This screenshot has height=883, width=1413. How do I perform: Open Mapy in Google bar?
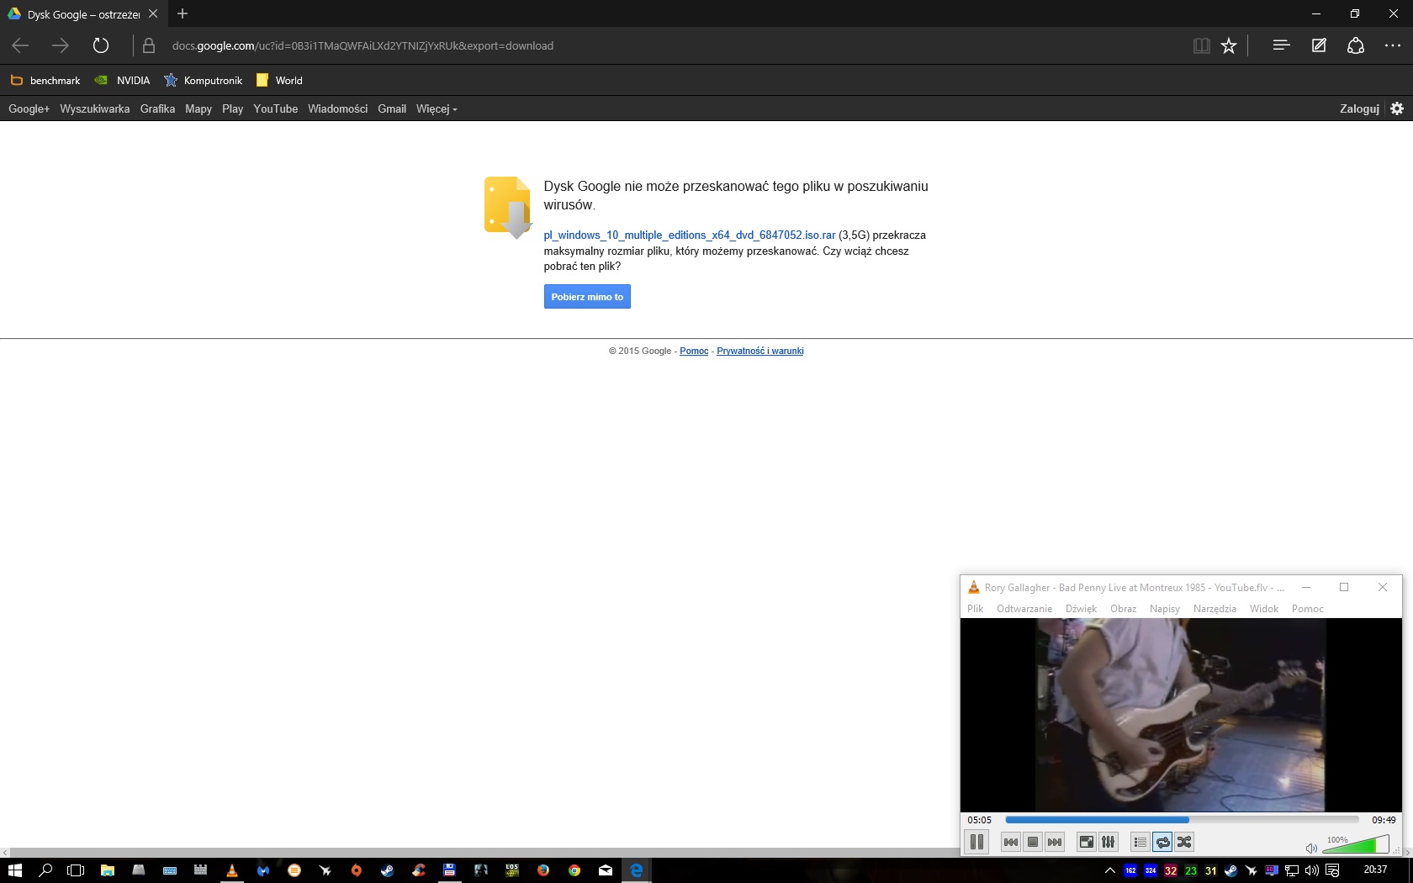click(198, 108)
